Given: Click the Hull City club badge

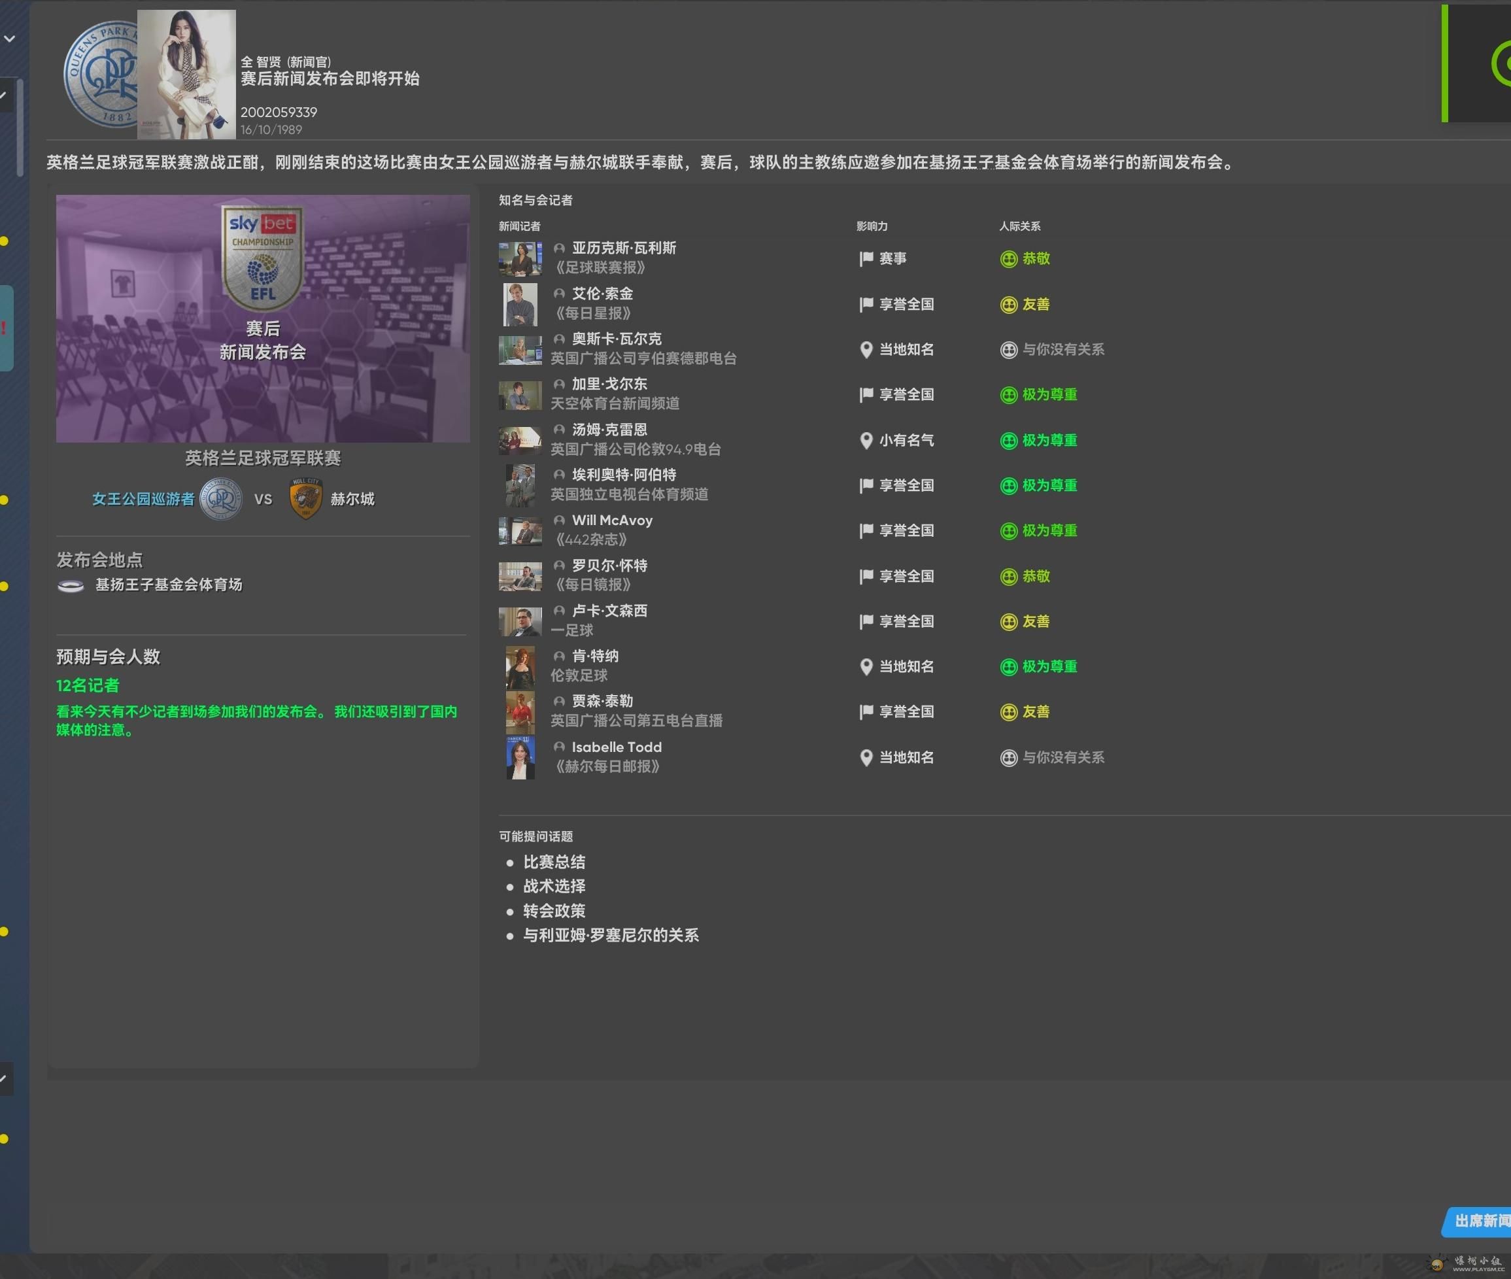Looking at the screenshot, I should [305, 499].
